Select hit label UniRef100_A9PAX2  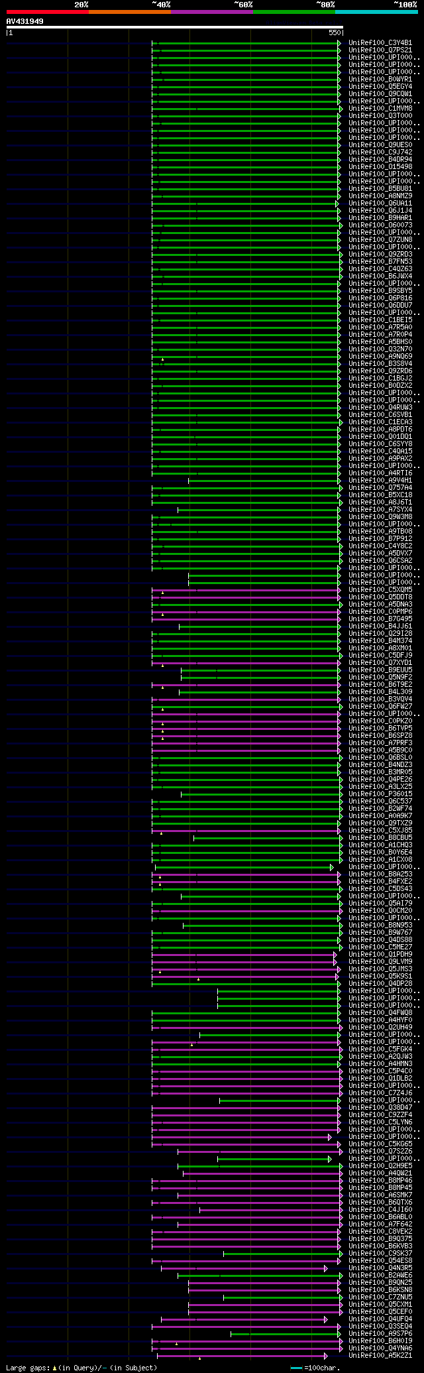380,459
